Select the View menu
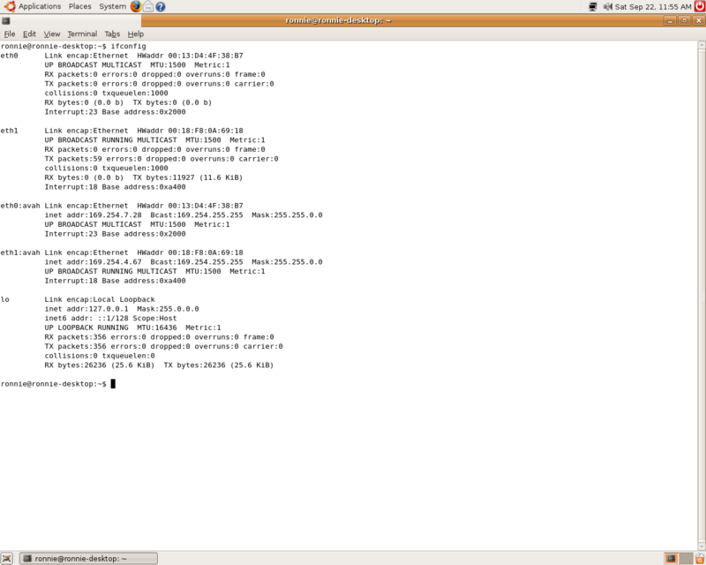Screen dimensions: 706x565 51,34
